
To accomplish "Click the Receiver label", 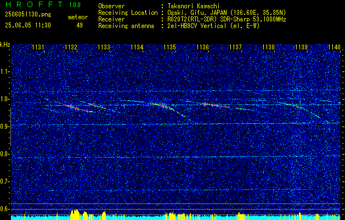I will click(111, 19).
